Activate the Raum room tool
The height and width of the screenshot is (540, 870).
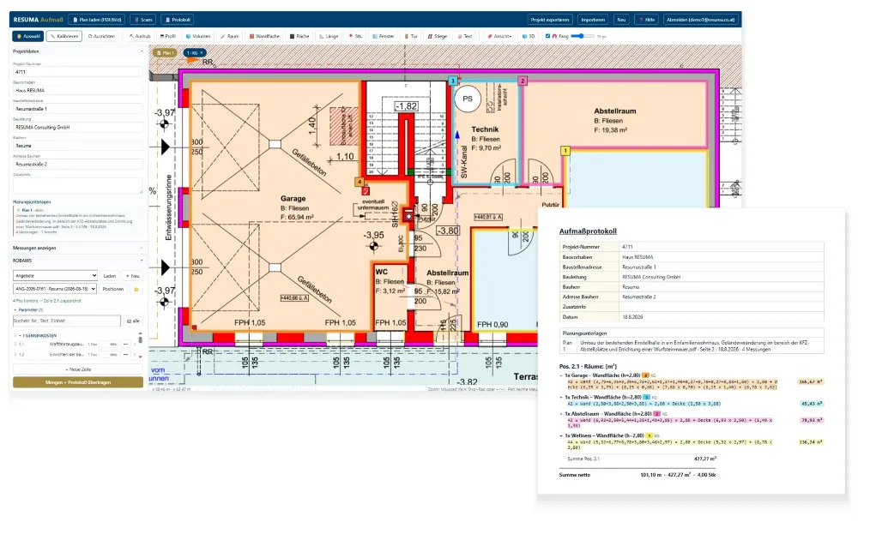pyautogui.click(x=230, y=36)
